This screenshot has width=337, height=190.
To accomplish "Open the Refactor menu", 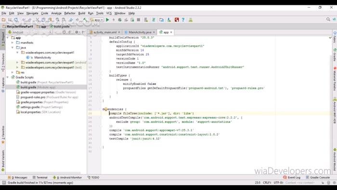I will 70,13.
